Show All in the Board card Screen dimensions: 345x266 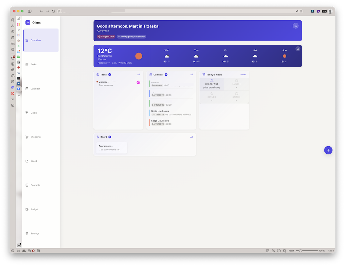pyautogui.click(x=192, y=137)
